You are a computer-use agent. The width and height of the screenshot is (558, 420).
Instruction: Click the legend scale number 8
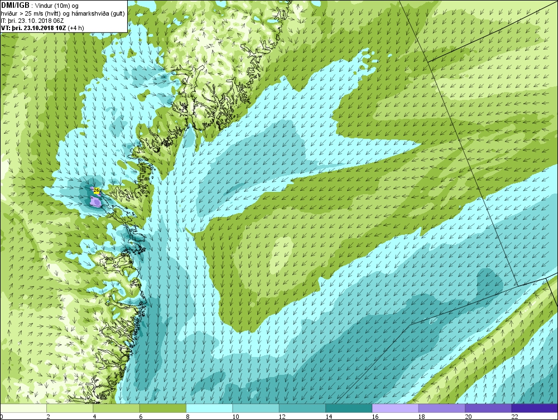pyautogui.click(x=187, y=417)
